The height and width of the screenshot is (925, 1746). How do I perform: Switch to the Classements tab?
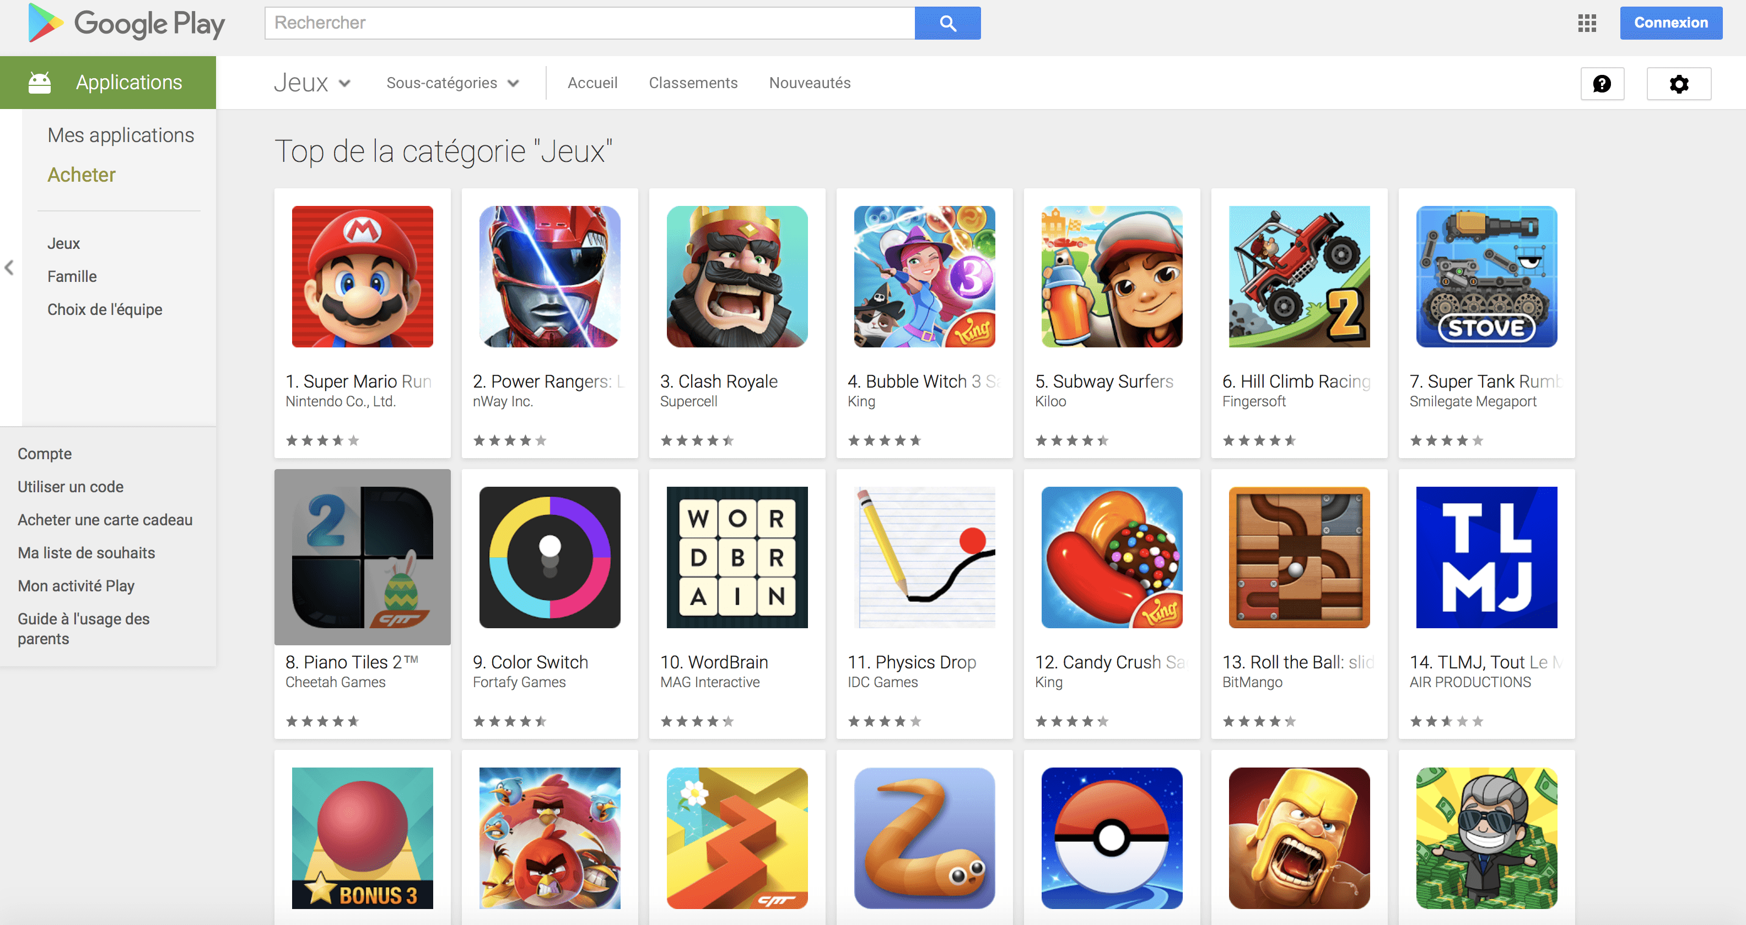693,83
